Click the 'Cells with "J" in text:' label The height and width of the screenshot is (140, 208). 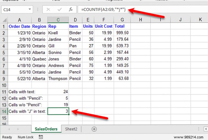click(x=27, y=111)
